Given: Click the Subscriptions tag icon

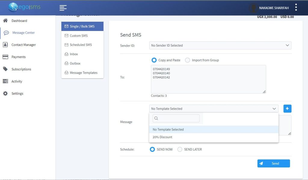Looking at the screenshot, I should coord(5,69).
